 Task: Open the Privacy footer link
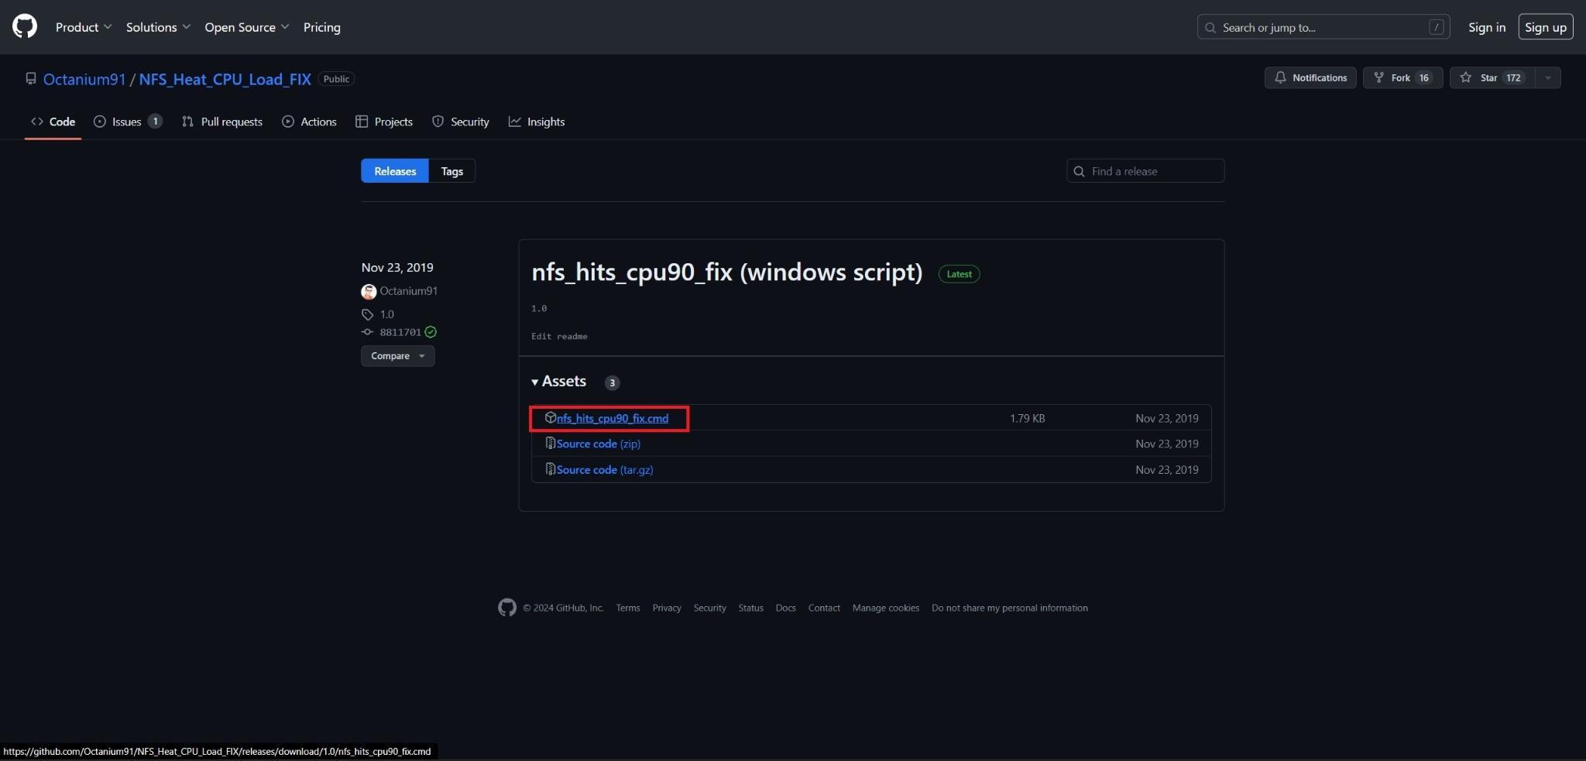(x=667, y=608)
